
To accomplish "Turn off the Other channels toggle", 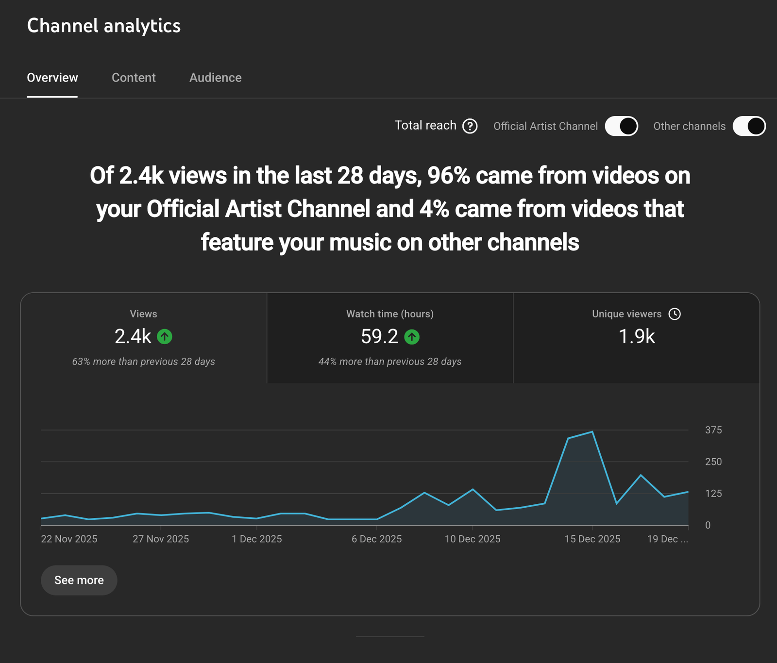I will 749,126.
